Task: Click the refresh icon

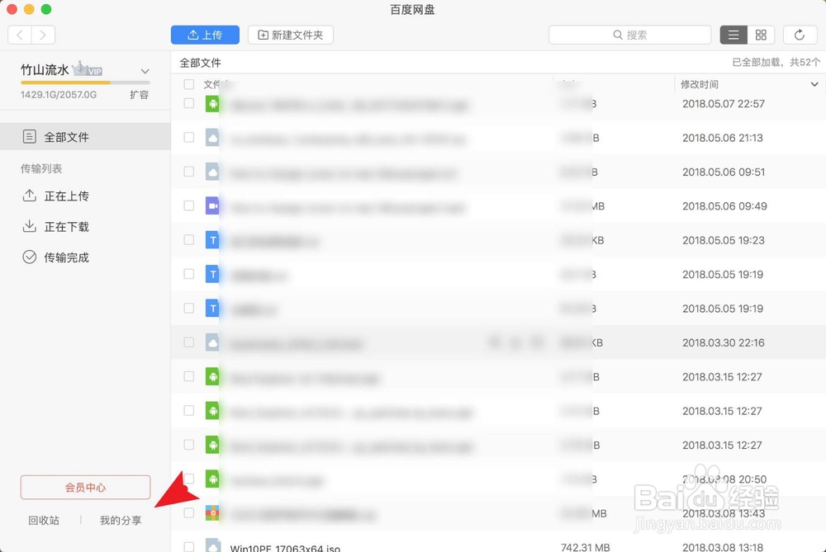Action: [x=799, y=35]
